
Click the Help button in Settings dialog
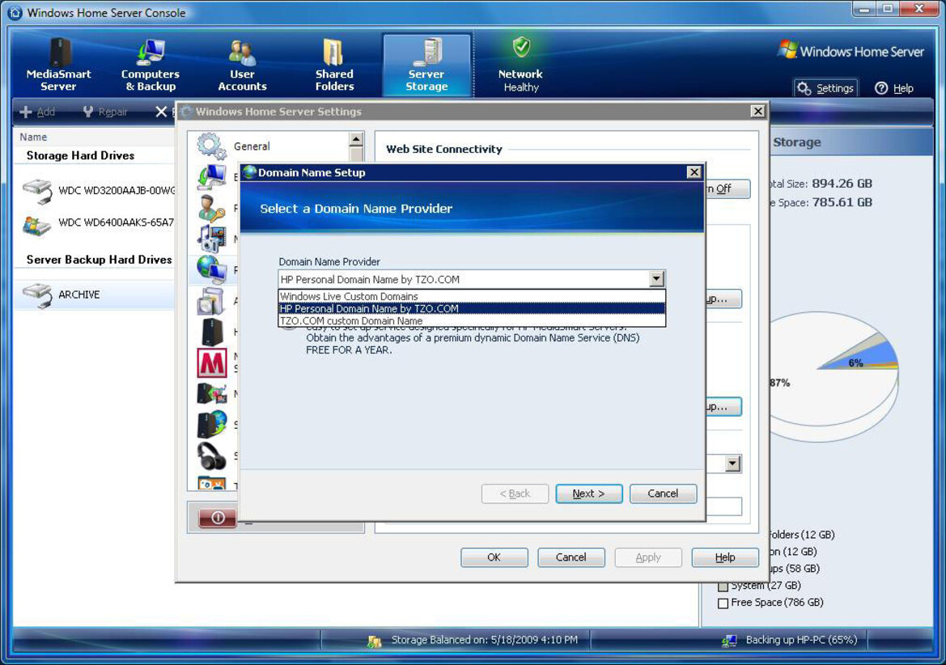[724, 557]
